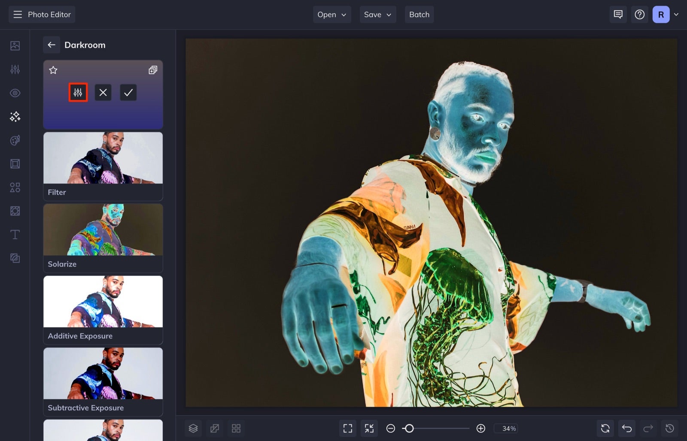Click the Batch button in the top bar
Image resolution: width=687 pixels, height=441 pixels.
click(419, 14)
